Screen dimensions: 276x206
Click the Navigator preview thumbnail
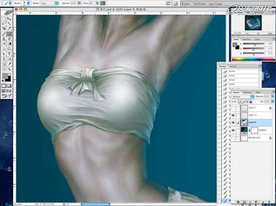(253, 23)
